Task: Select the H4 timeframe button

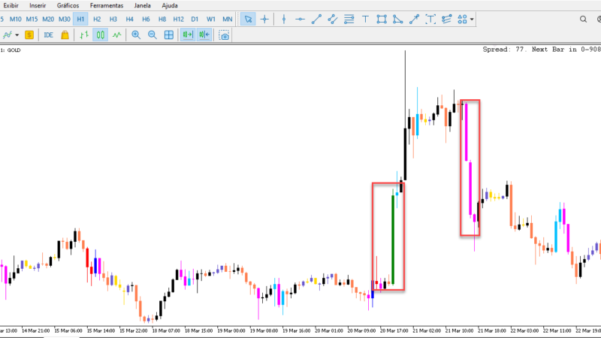Action: click(129, 20)
